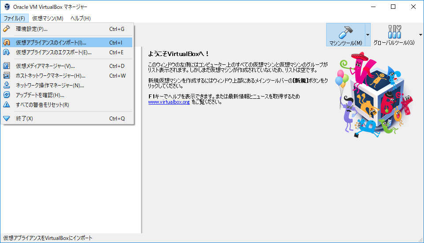Open the ヘルプ(H) menu
424x243 pixels.
[81, 18]
